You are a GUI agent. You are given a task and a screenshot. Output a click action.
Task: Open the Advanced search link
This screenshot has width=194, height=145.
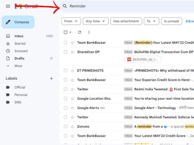pos(190,21)
